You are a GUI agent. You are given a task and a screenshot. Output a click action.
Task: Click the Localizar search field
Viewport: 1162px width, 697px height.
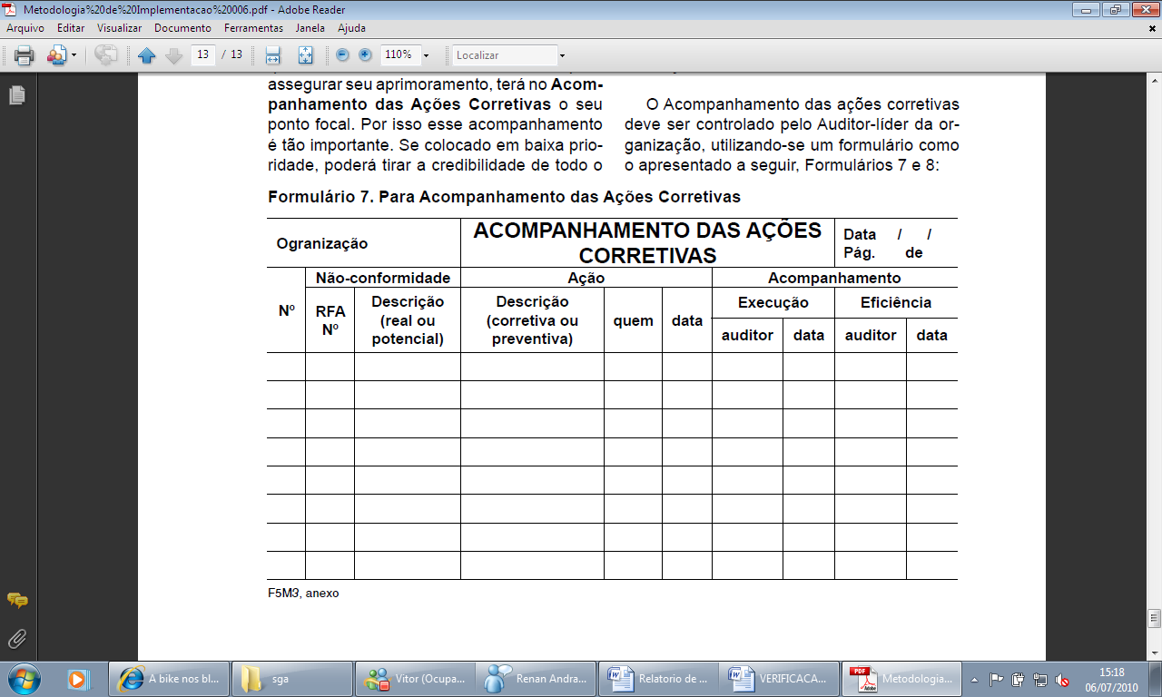[504, 55]
